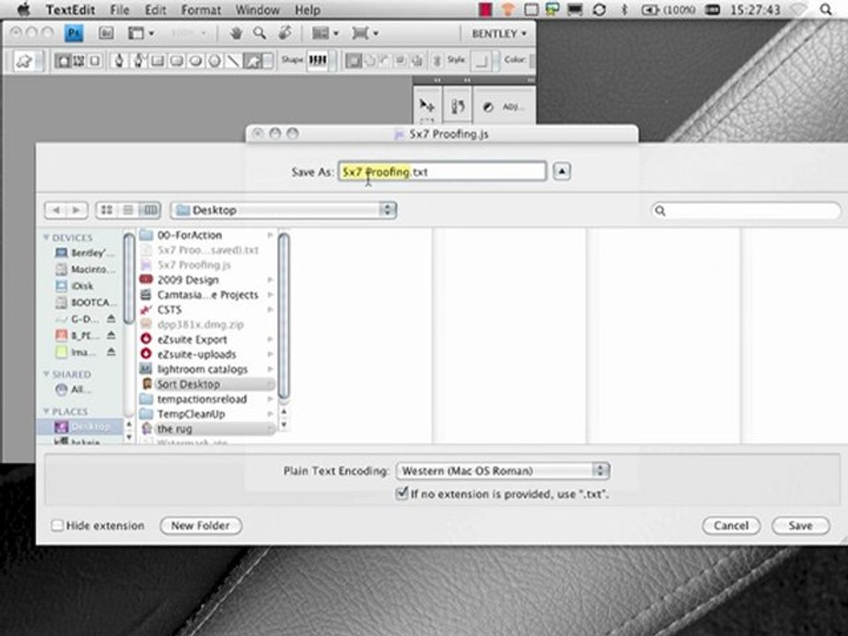
Task: Click the Save As filename field
Action: [442, 171]
